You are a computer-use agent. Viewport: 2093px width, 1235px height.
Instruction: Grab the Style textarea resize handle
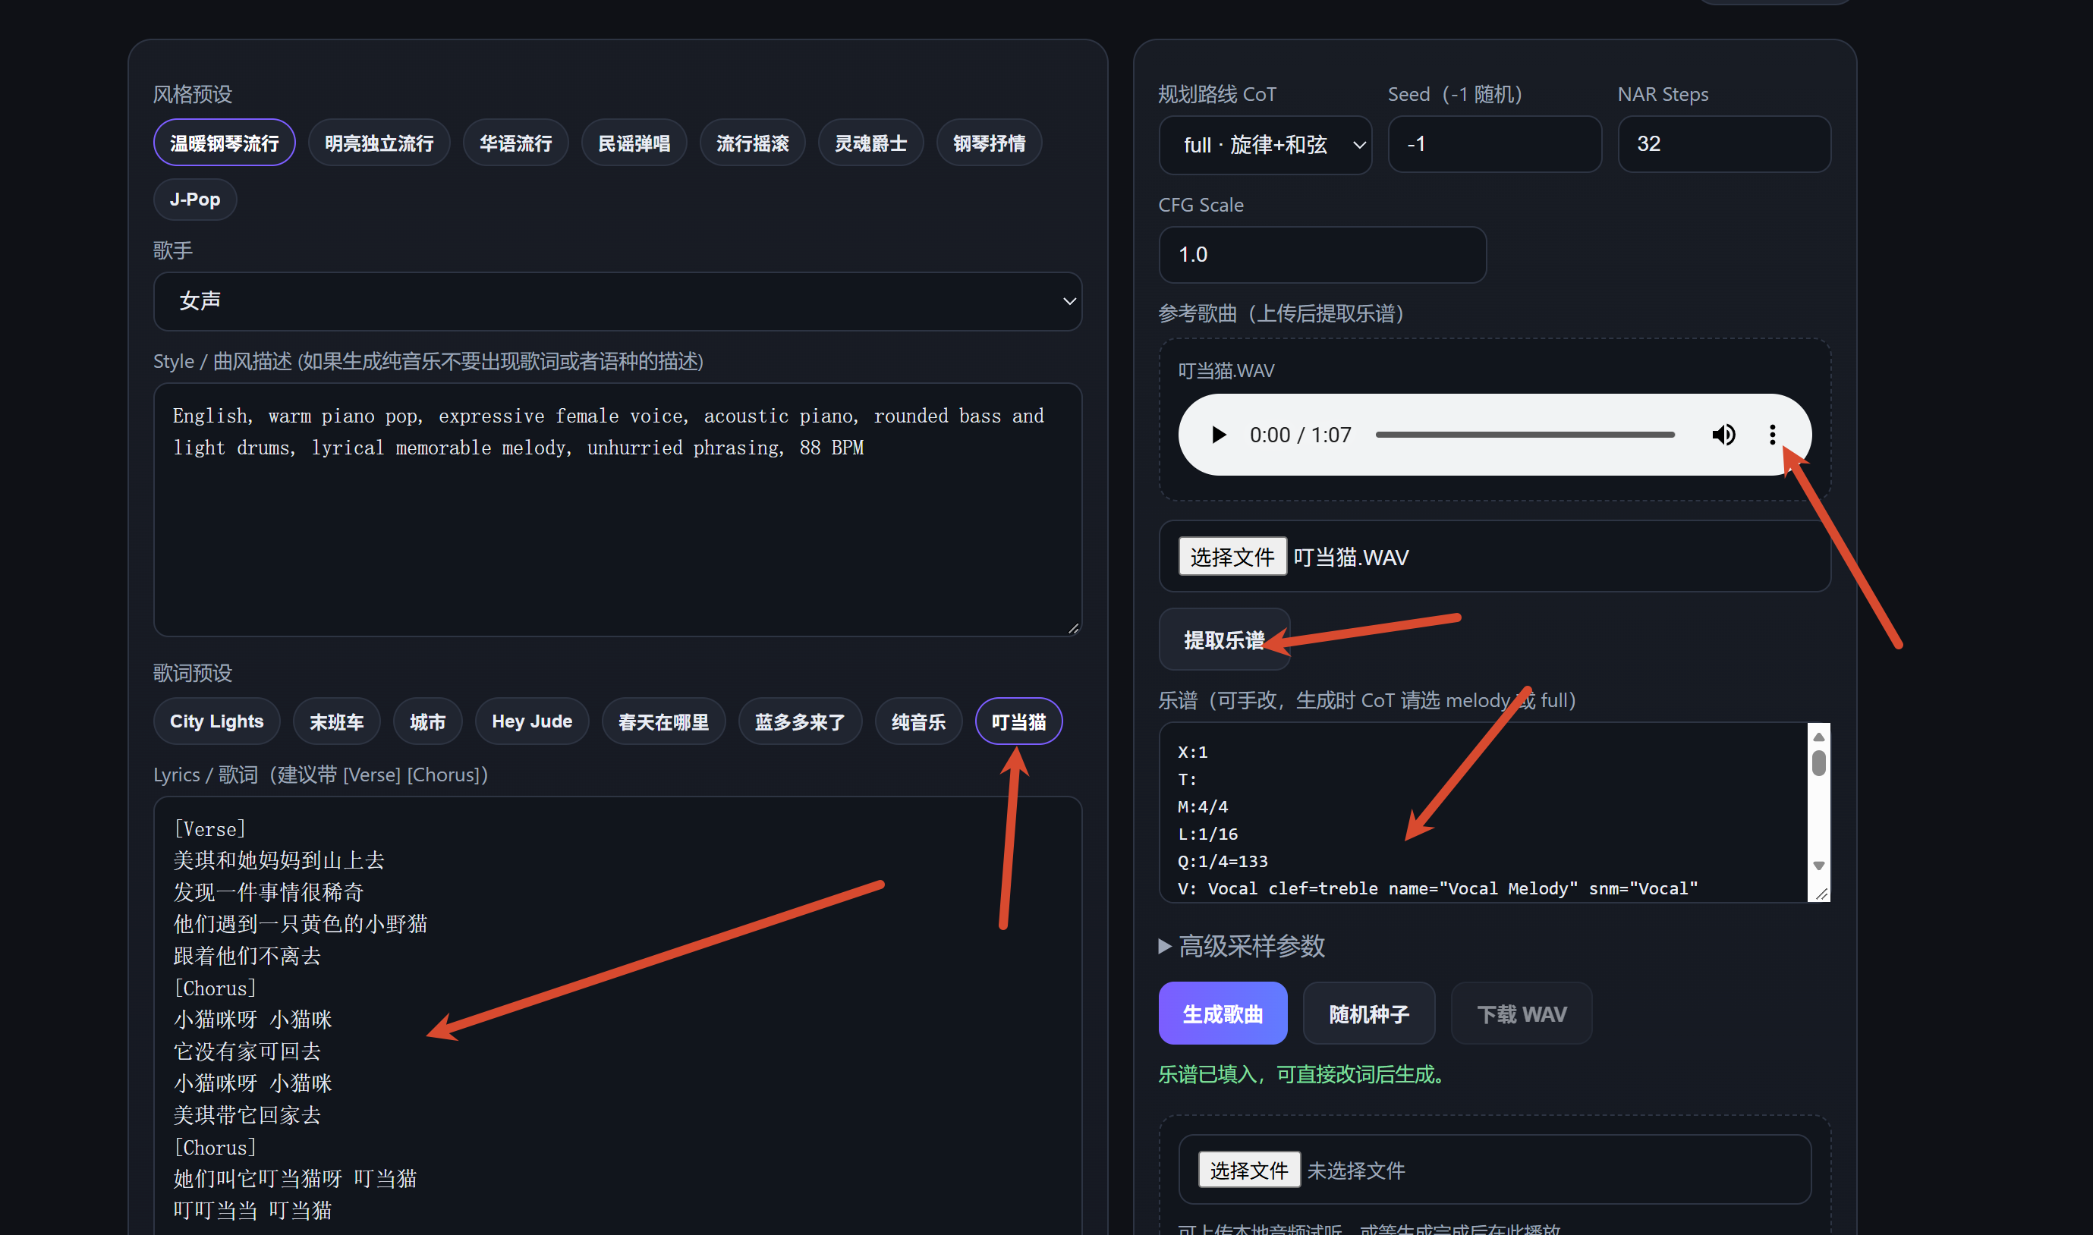(1073, 628)
